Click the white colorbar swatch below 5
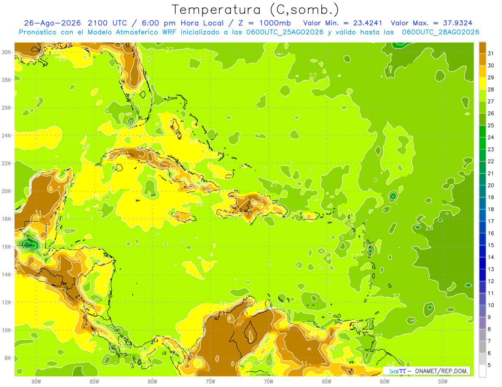The height and width of the screenshot is (387, 502). [482, 371]
